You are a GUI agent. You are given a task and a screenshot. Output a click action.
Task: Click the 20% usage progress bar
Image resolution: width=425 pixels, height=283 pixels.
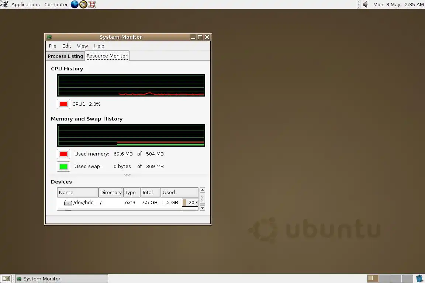(190, 203)
